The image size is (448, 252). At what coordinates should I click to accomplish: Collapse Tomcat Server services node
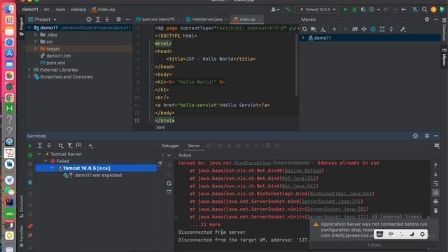[x=39, y=154]
